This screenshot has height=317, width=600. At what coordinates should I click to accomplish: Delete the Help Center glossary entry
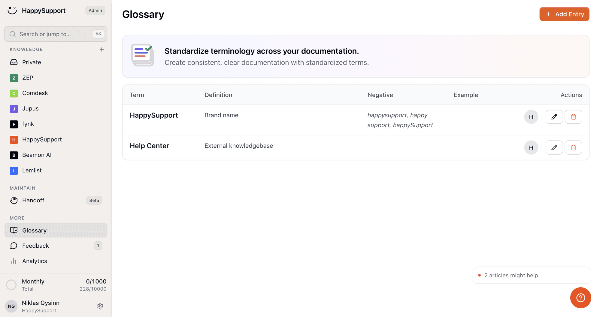click(x=573, y=147)
